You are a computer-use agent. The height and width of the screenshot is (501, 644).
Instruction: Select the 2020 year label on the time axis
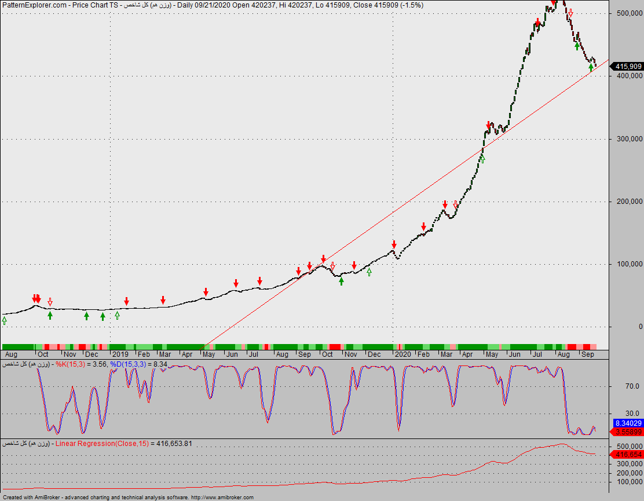tap(402, 354)
